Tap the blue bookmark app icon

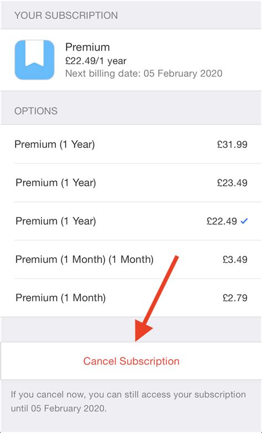point(34,60)
